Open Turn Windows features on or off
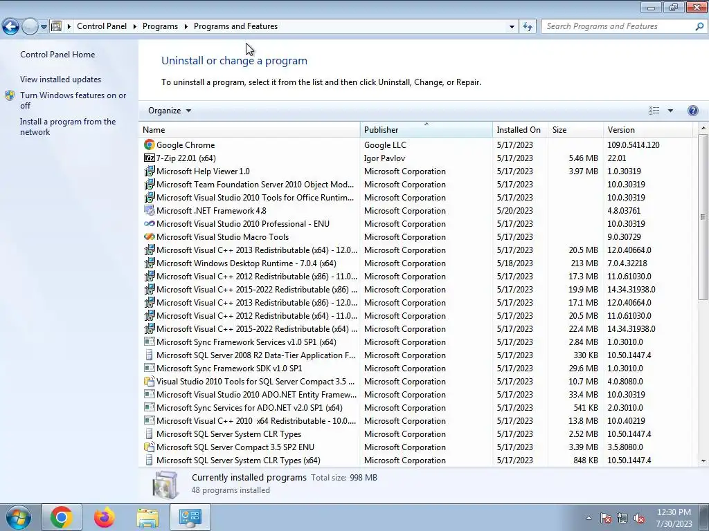Screen dimensions: 709x531 pos(73,100)
